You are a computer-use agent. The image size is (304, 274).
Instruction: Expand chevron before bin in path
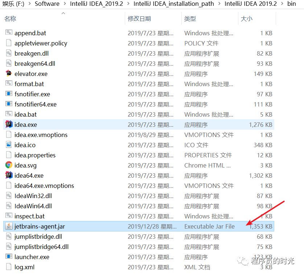pyautogui.click(x=282, y=4)
